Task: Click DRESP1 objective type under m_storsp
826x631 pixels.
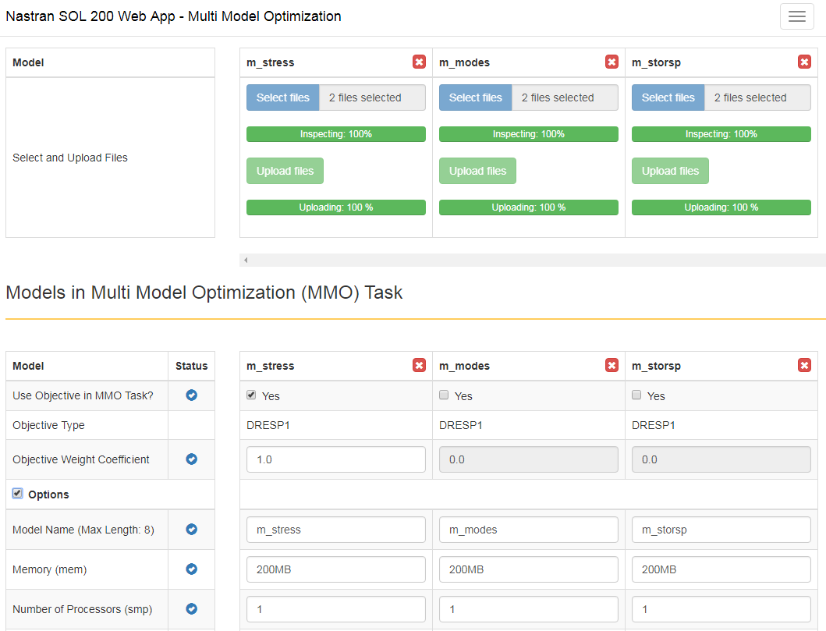Action: 653,425
